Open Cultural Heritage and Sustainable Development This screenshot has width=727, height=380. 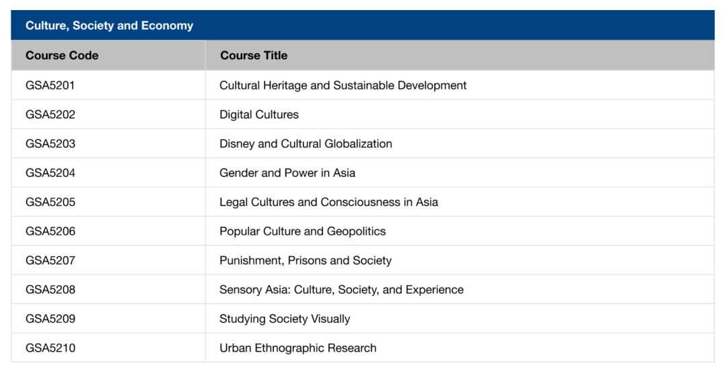(343, 85)
